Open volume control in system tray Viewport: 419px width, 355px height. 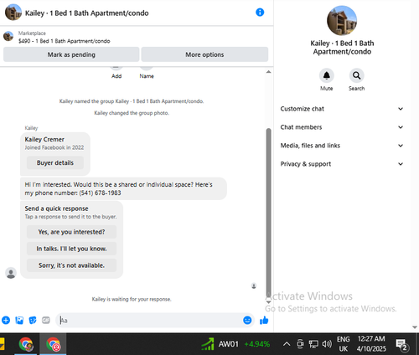[x=327, y=344]
